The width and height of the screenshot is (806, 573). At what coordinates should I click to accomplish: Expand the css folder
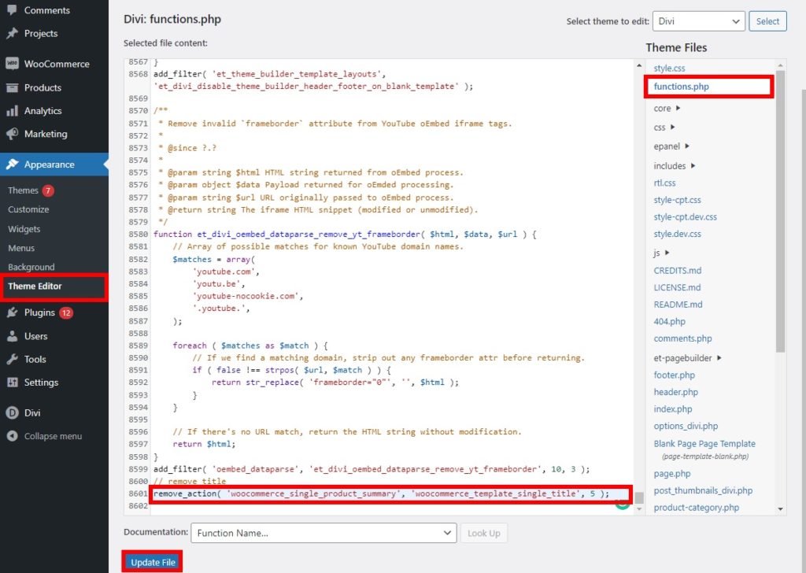click(664, 128)
